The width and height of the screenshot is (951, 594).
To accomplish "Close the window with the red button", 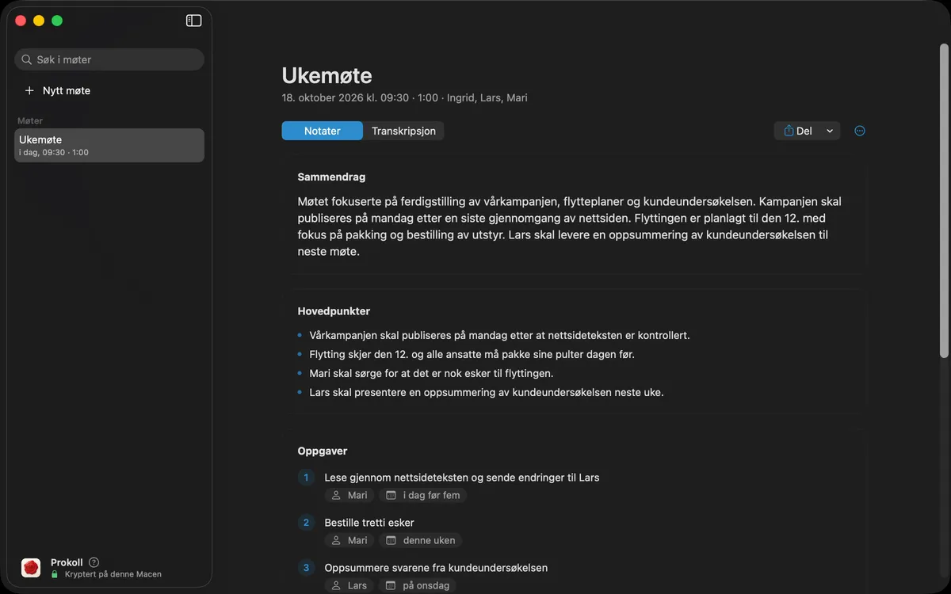I will tap(21, 21).
